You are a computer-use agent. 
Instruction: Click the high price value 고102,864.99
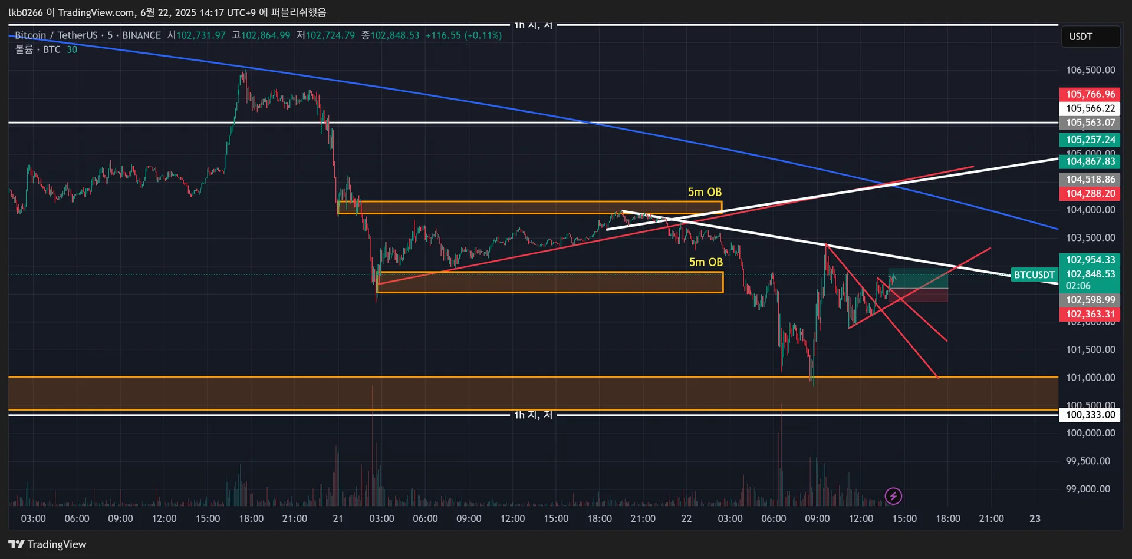pyautogui.click(x=261, y=35)
